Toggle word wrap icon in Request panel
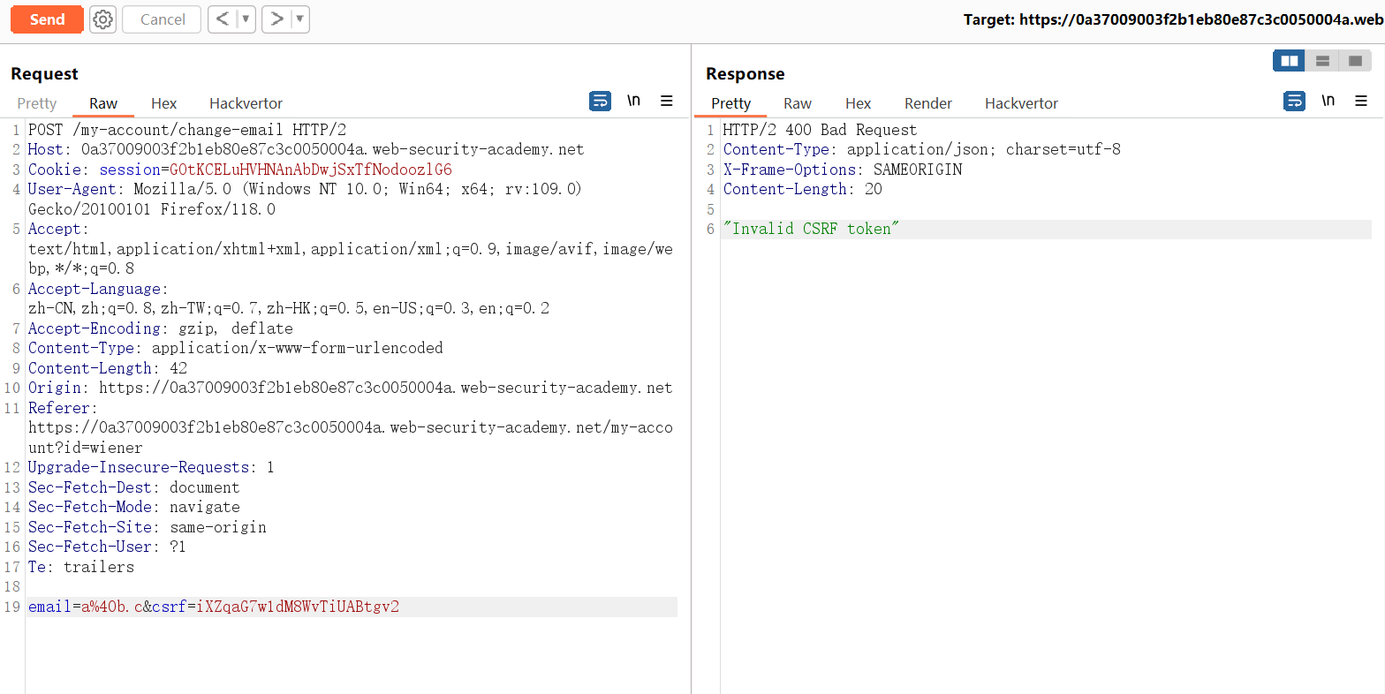This screenshot has width=1385, height=694. (x=600, y=102)
